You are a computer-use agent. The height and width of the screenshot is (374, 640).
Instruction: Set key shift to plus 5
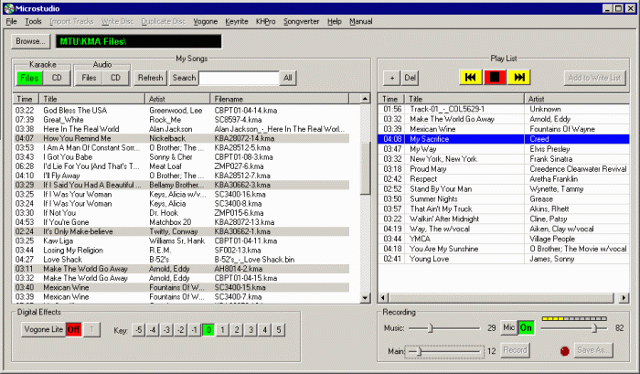[280, 330]
